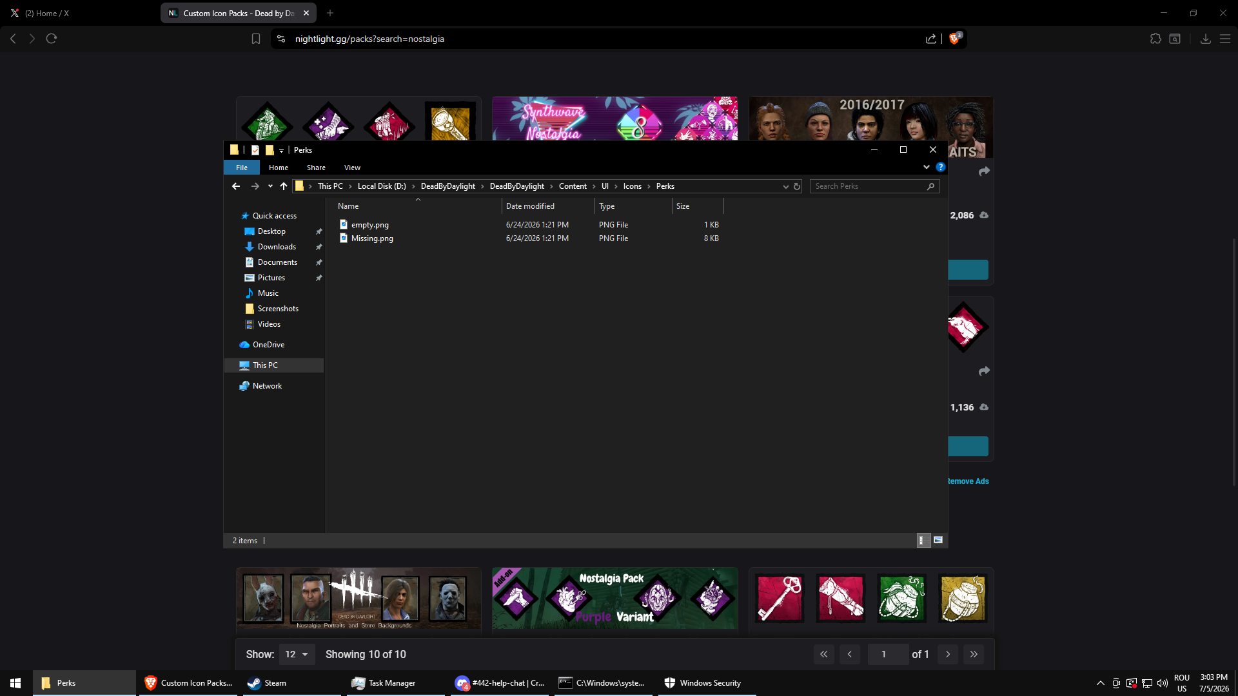This screenshot has height=696, width=1238.
Task: Click the File Explorer back arrow
Action: [x=236, y=186]
